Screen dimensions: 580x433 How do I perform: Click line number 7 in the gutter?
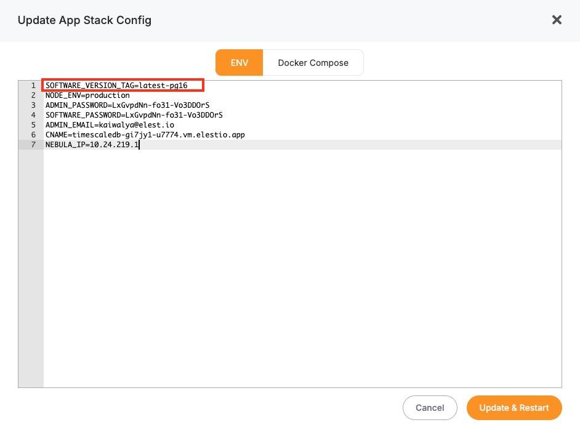coord(33,145)
